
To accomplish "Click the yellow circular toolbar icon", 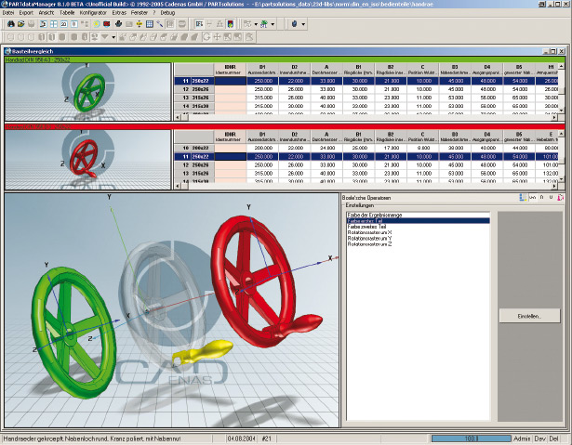I will click(x=97, y=23).
